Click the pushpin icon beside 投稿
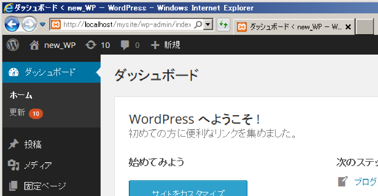Viewport: 378px width, 196px height. click(13, 144)
